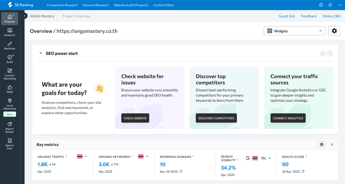The image size is (345, 184).
Task: Go to previous SEO power start card
Action: [323, 54]
